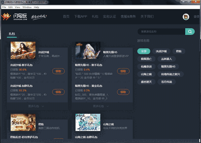Expand 更多礼包 under 暗黑先锋H5
The height and width of the screenshot is (143, 201).
pos(101,106)
